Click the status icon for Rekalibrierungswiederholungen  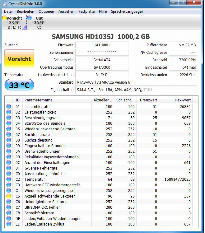pyautogui.click(x=9, y=157)
